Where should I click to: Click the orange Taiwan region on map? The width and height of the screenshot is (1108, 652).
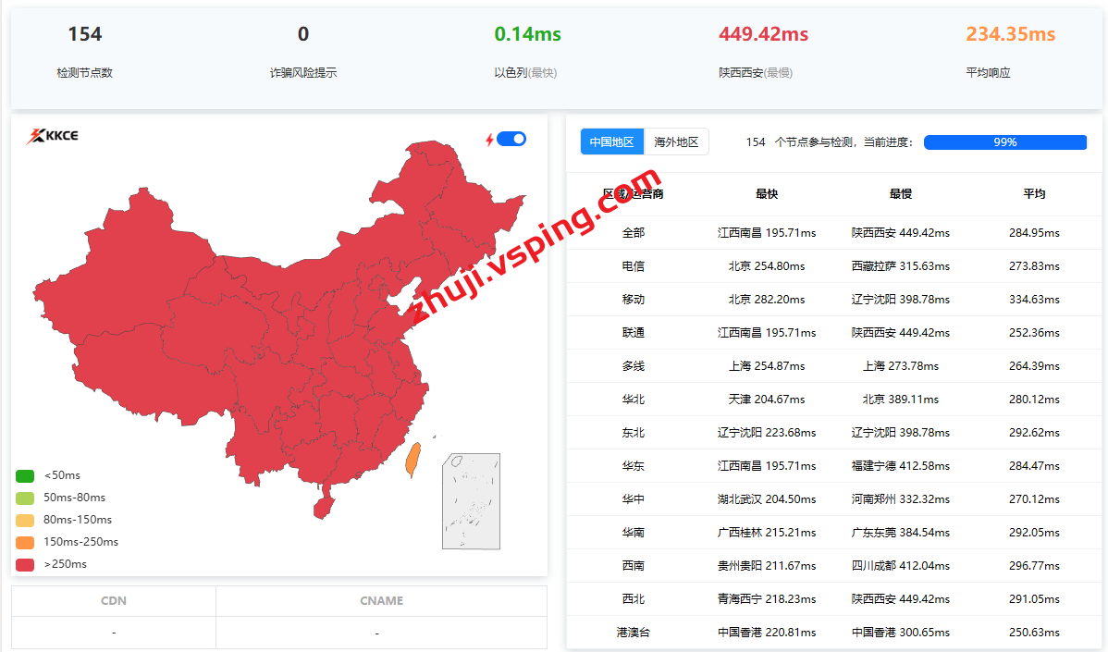pos(413,458)
